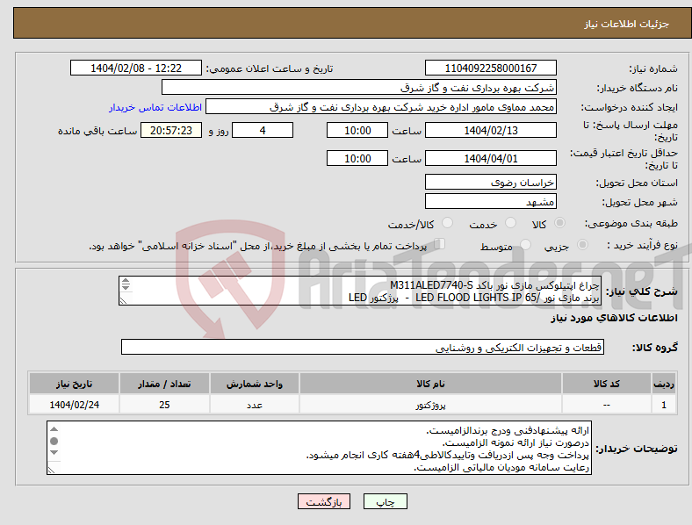692x525 pixels.
Task: Click the row number cell 1
Action: (x=664, y=405)
